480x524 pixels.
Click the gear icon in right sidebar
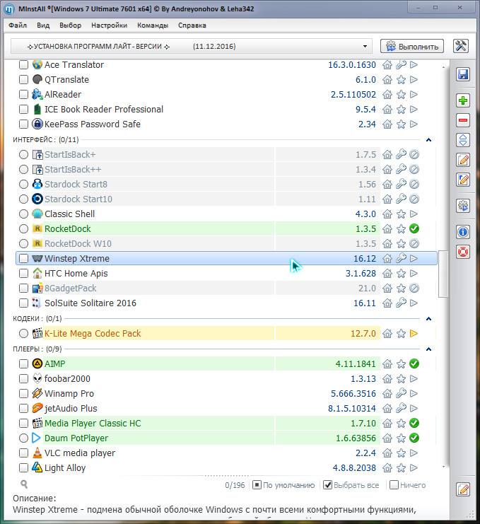pyautogui.click(x=463, y=206)
